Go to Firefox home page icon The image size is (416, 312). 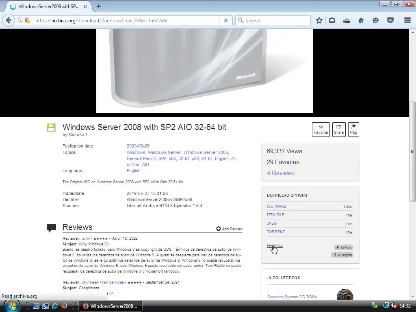tap(361, 20)
